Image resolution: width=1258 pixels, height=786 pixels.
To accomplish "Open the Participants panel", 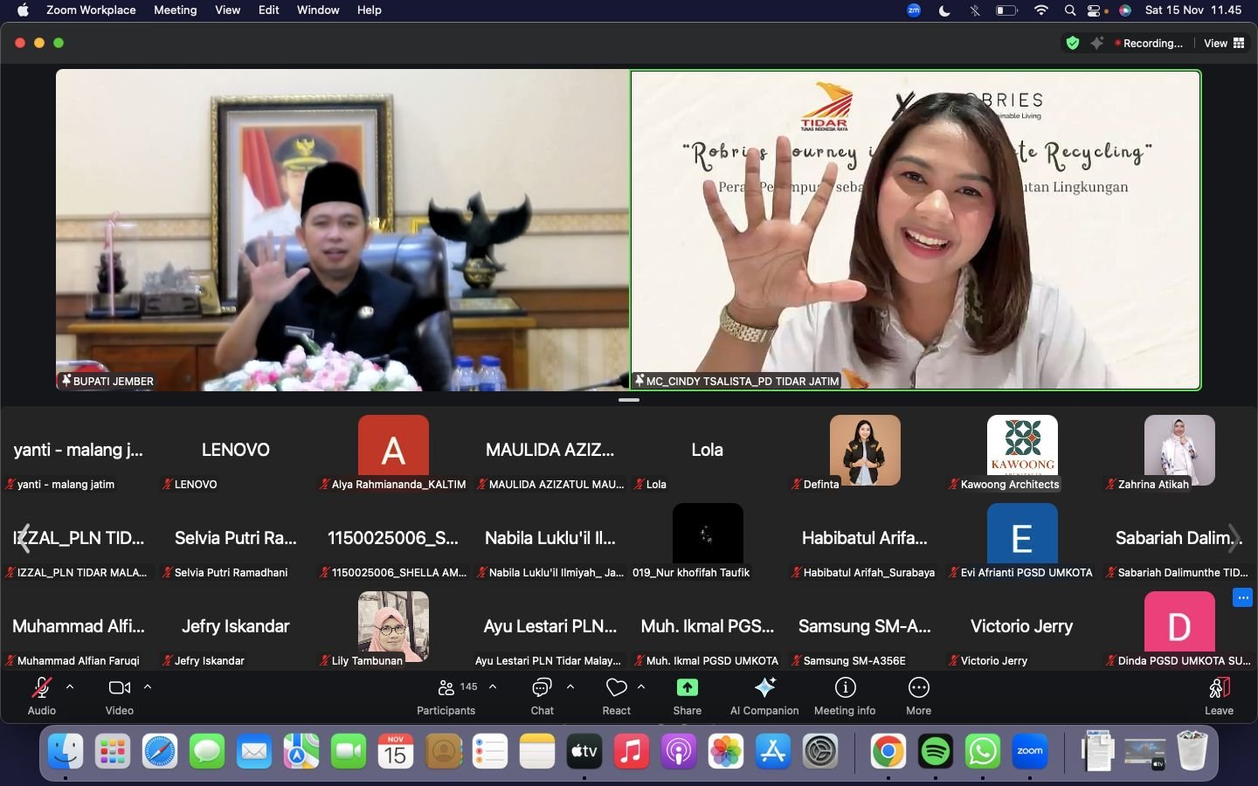I will pos(446,696).
